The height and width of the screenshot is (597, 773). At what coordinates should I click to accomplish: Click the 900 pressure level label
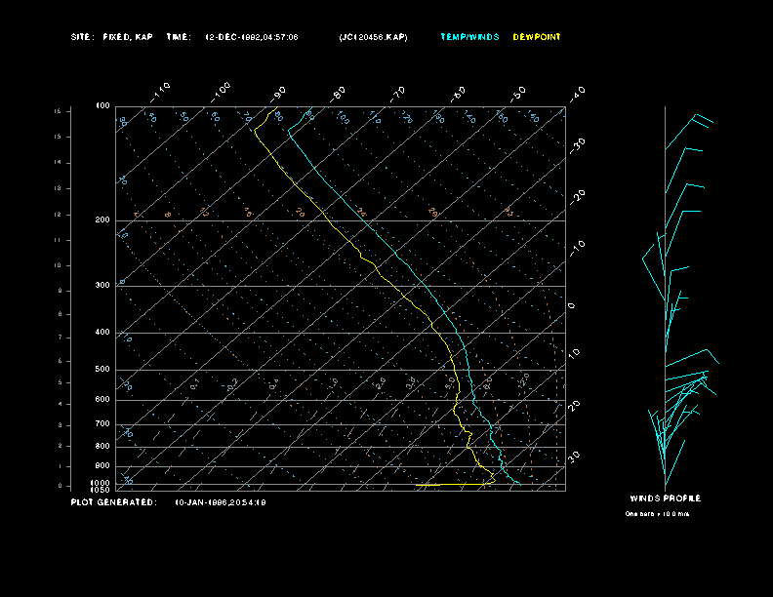(102, 465)
